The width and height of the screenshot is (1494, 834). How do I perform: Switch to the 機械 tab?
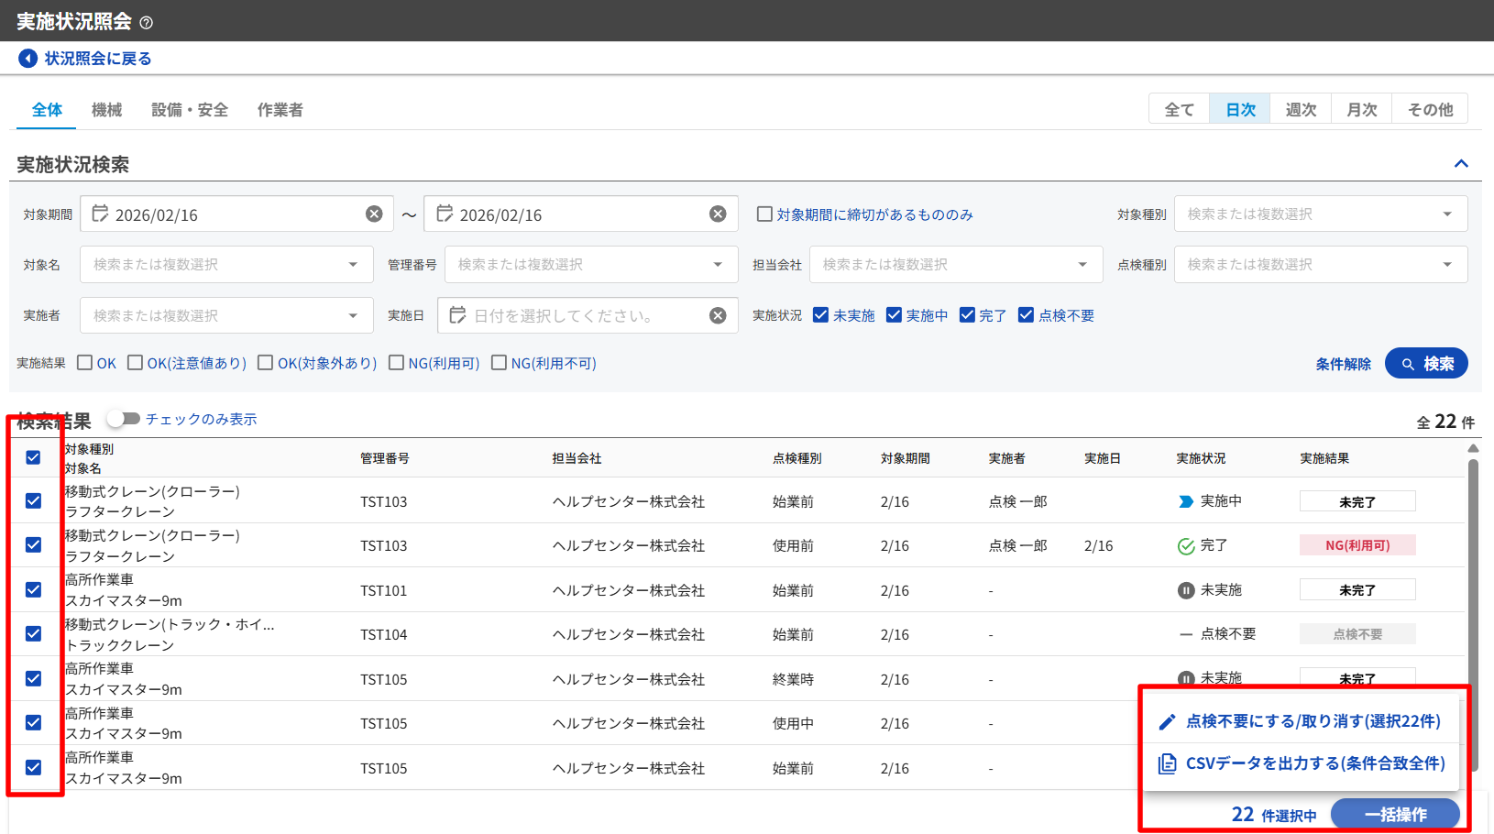tap(106, 110)
